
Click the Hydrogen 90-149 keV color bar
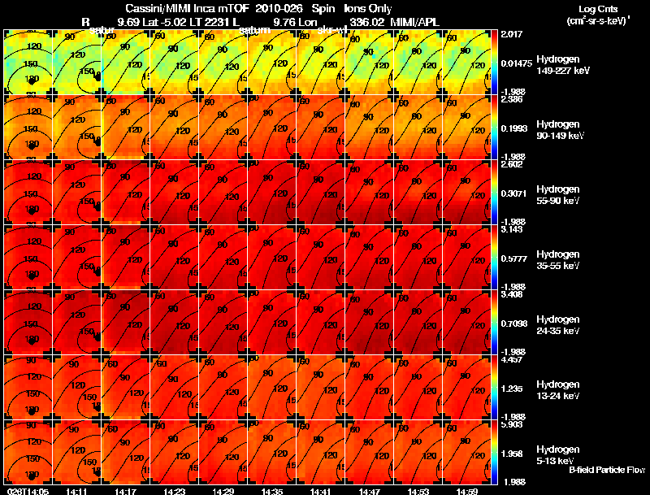[x=494, y=128]
